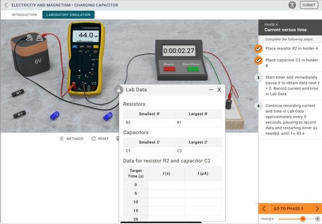322x224 pixels.
Task: Close the Lab Data window
Action: coord(219,90)
